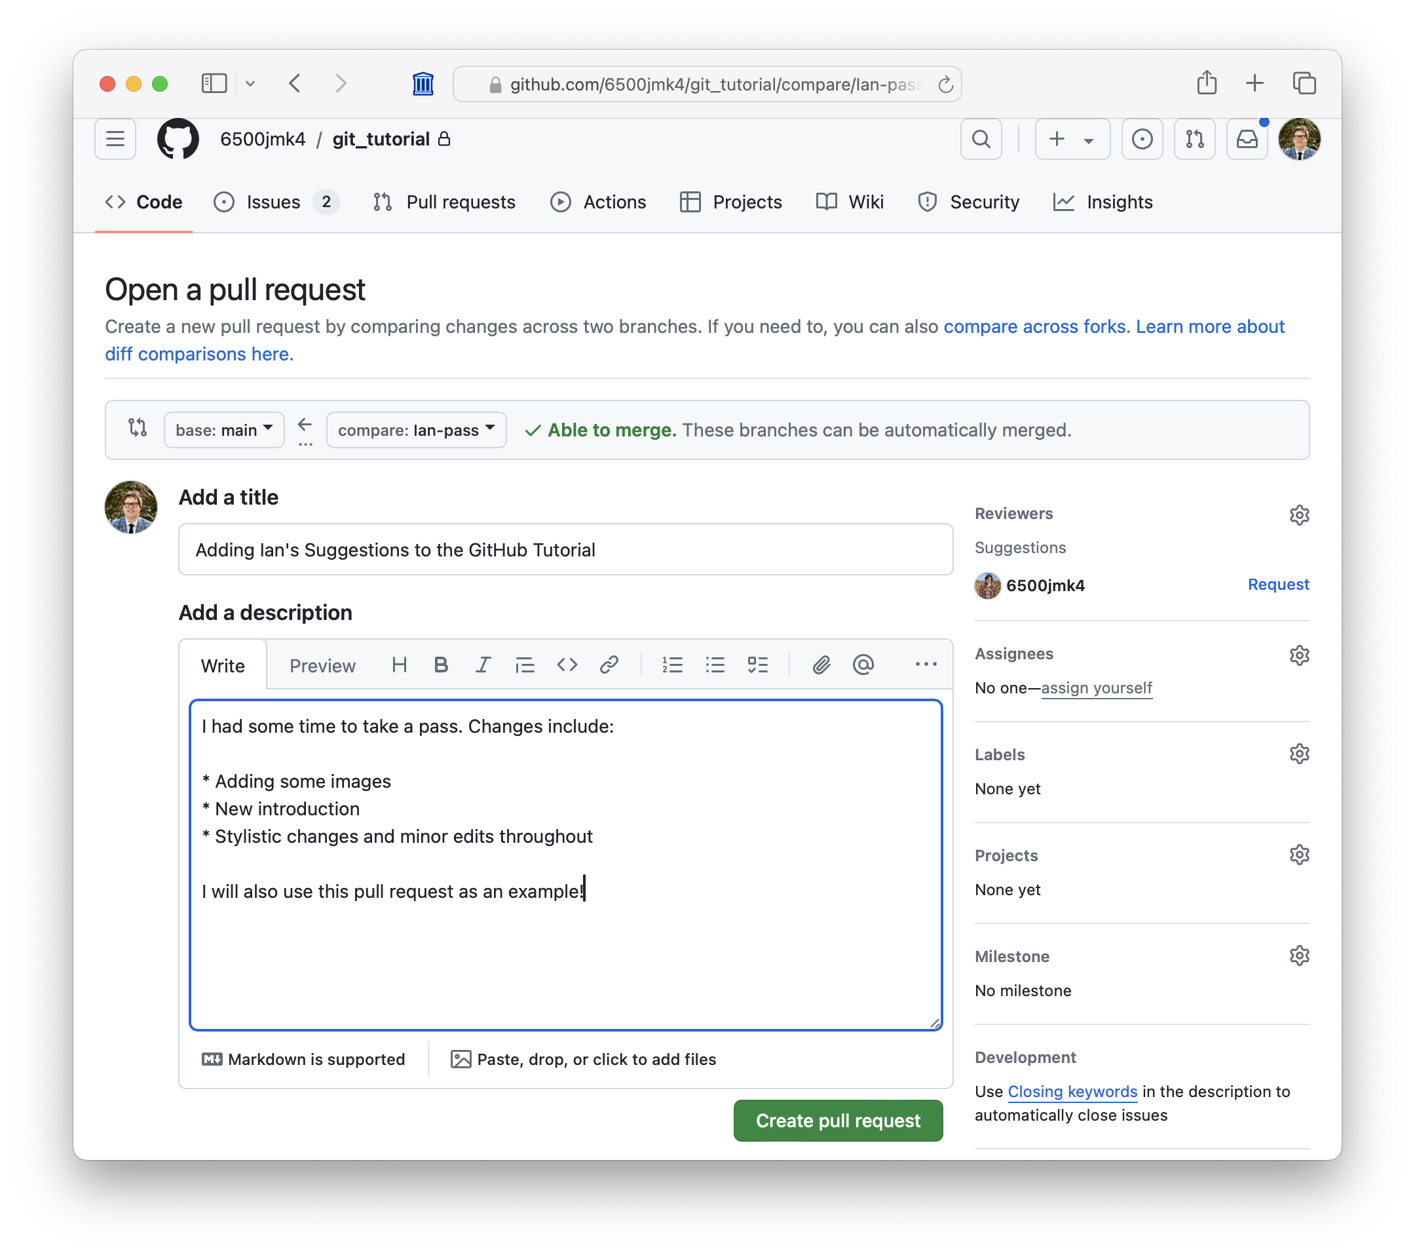This screenshot has width=1415, height=1257.
Task: Insert code formatting
Action: point(567,666)
